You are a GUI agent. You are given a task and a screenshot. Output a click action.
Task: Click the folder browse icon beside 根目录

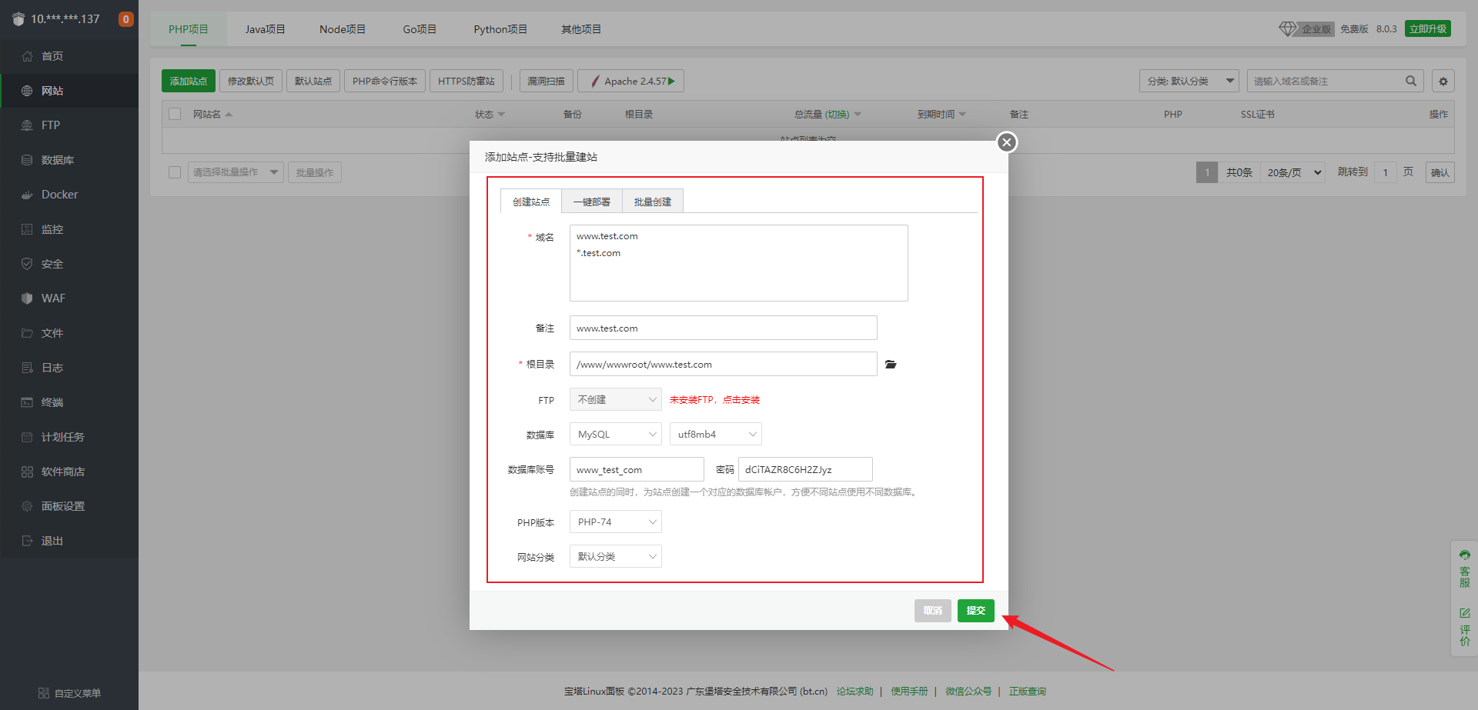(x=891, y=365)
